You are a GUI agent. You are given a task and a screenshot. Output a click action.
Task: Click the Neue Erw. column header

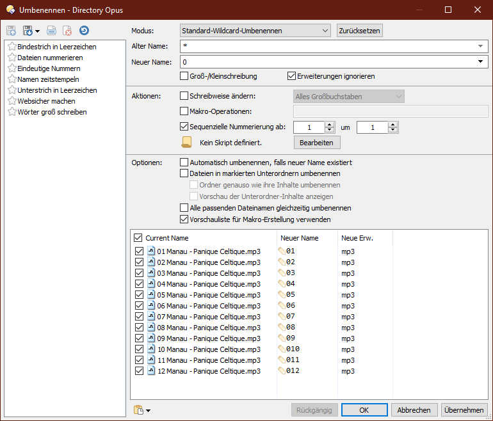tap(357, 238)
